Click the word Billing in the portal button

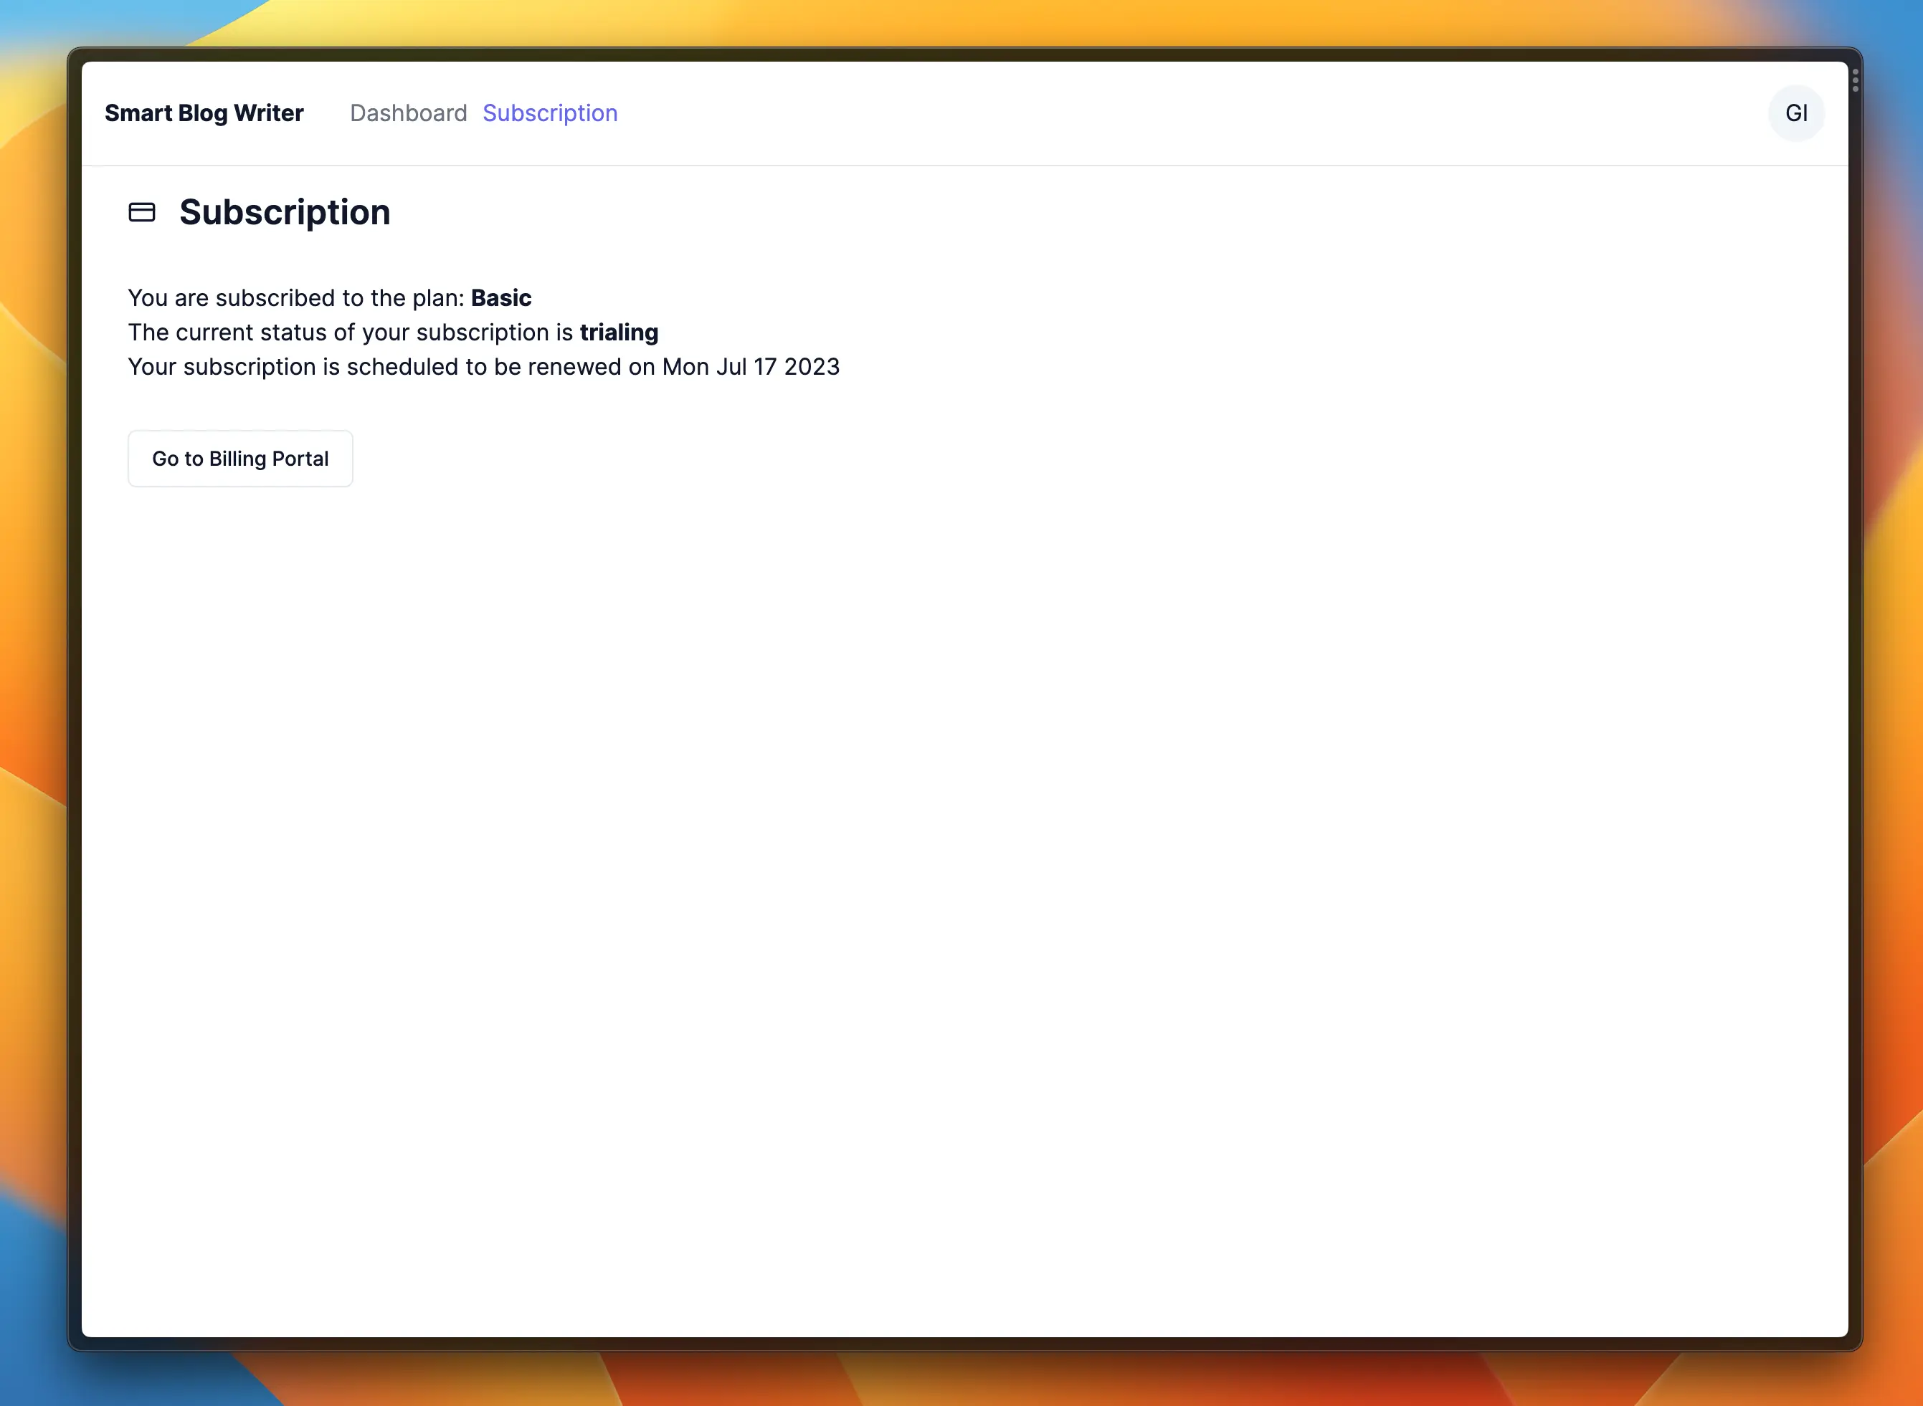(x=237, y=459)
